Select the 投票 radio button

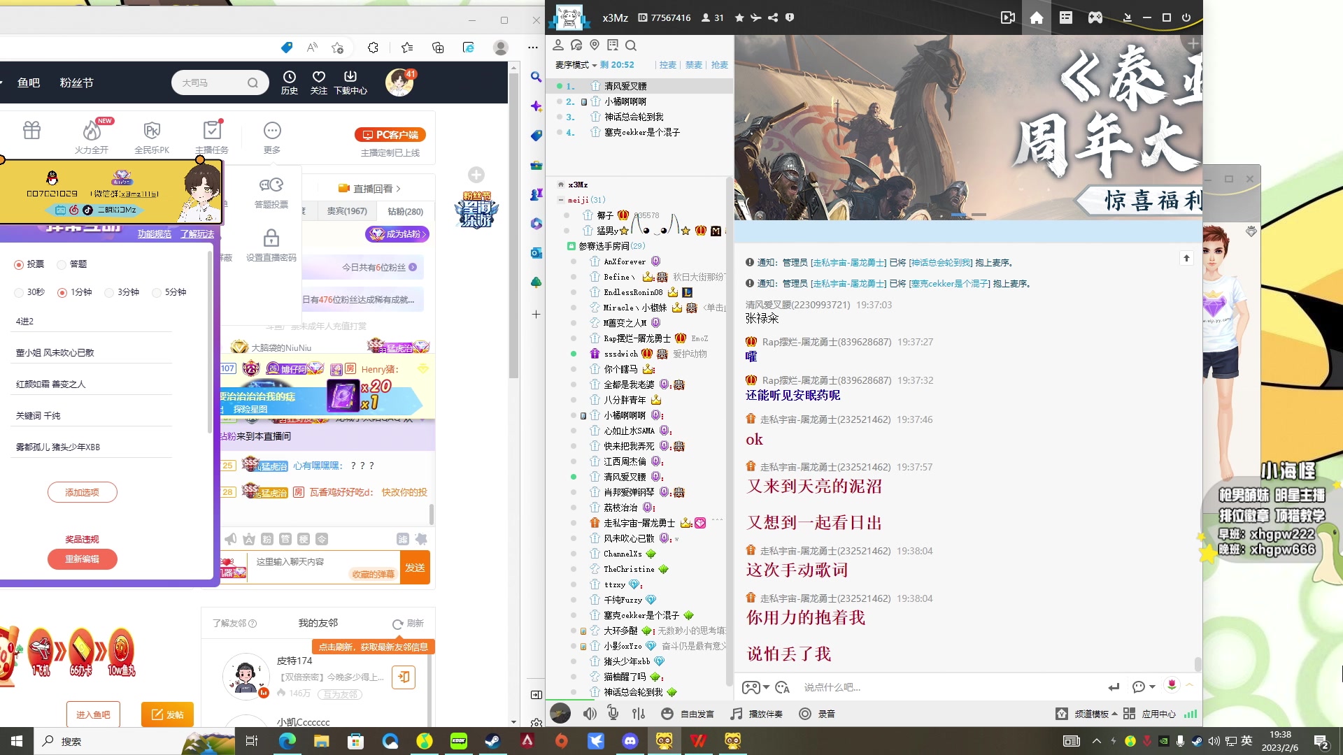(x=19, y=264)
